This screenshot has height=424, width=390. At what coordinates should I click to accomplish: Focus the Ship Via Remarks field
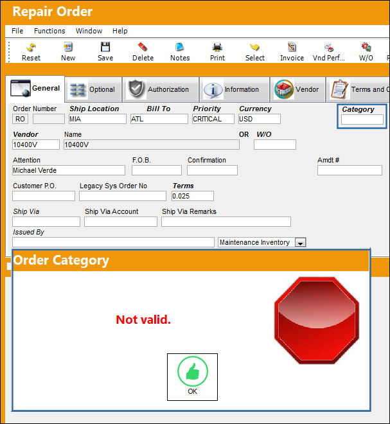coord(226,222)
